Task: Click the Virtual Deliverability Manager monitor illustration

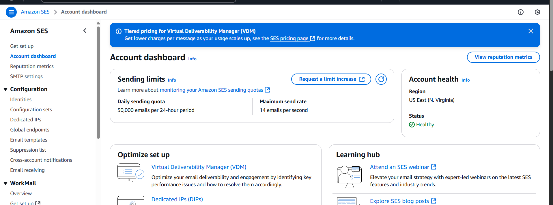Action: 131,173
